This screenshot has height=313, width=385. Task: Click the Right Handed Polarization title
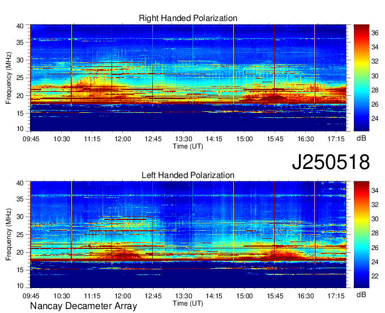coord(188,18)
